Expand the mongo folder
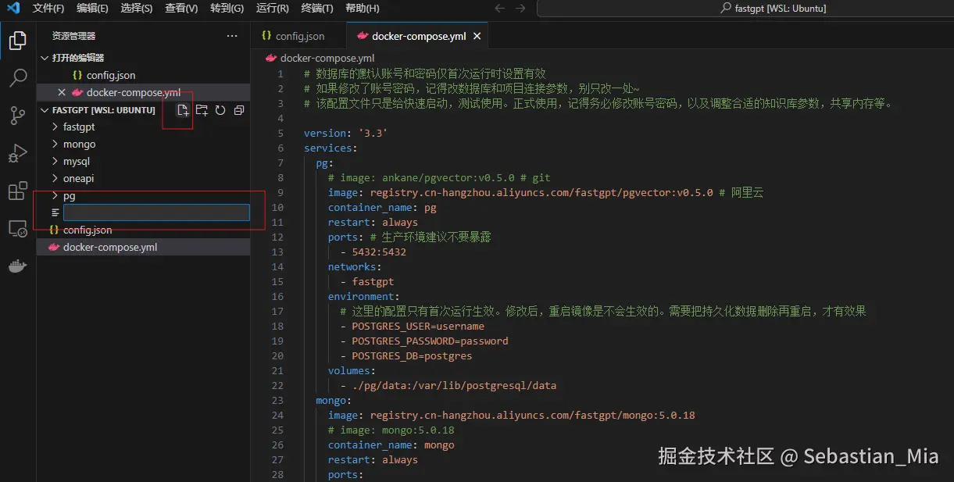The width and height of the screenshot is (954, 482). [x=77, y=144]
